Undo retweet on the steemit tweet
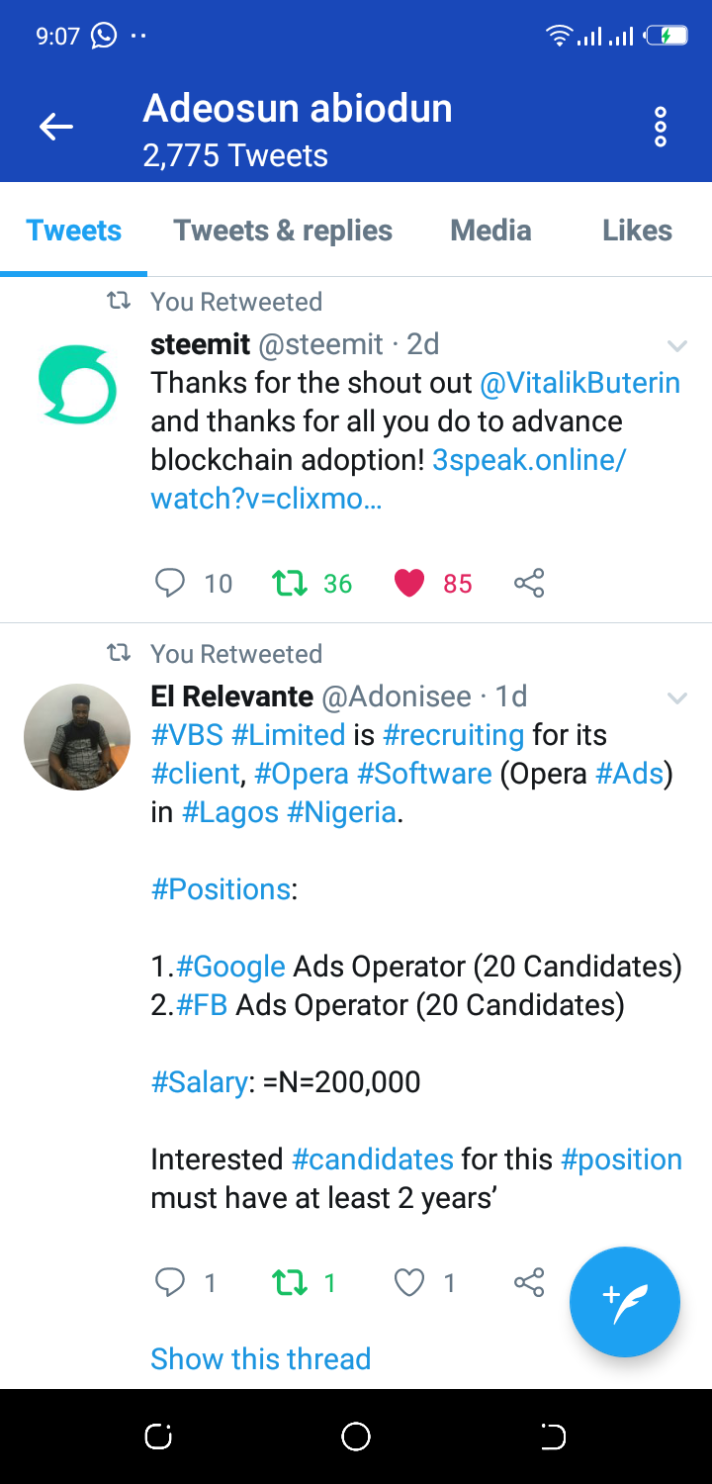The width and height of the screenshot is (712, 1484). (290, 584)
